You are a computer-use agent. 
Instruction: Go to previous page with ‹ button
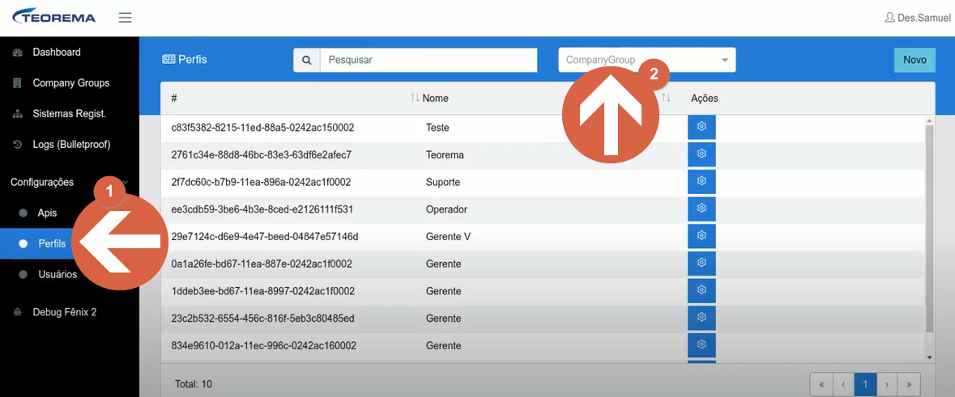pyautogui.click(x=843, y=384)
